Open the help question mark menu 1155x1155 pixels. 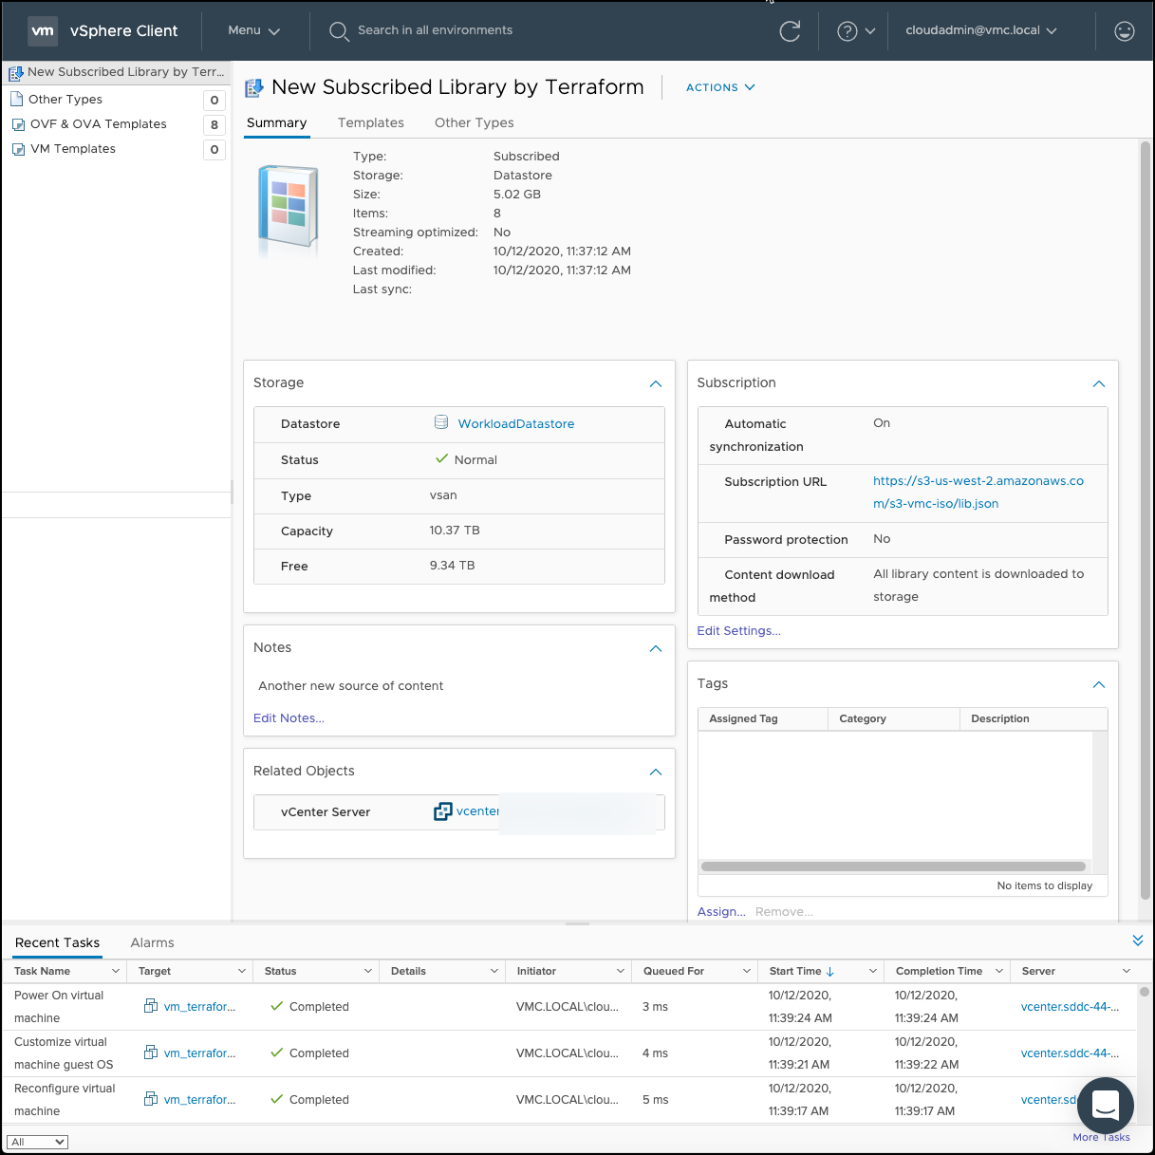coord(852,31)
